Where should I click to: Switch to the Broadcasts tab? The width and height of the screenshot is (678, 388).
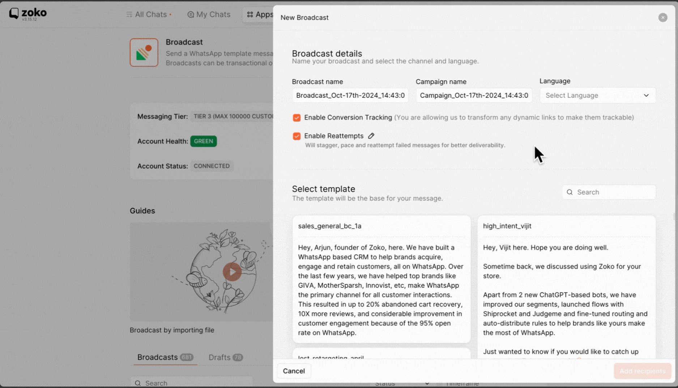click(165, 357)
